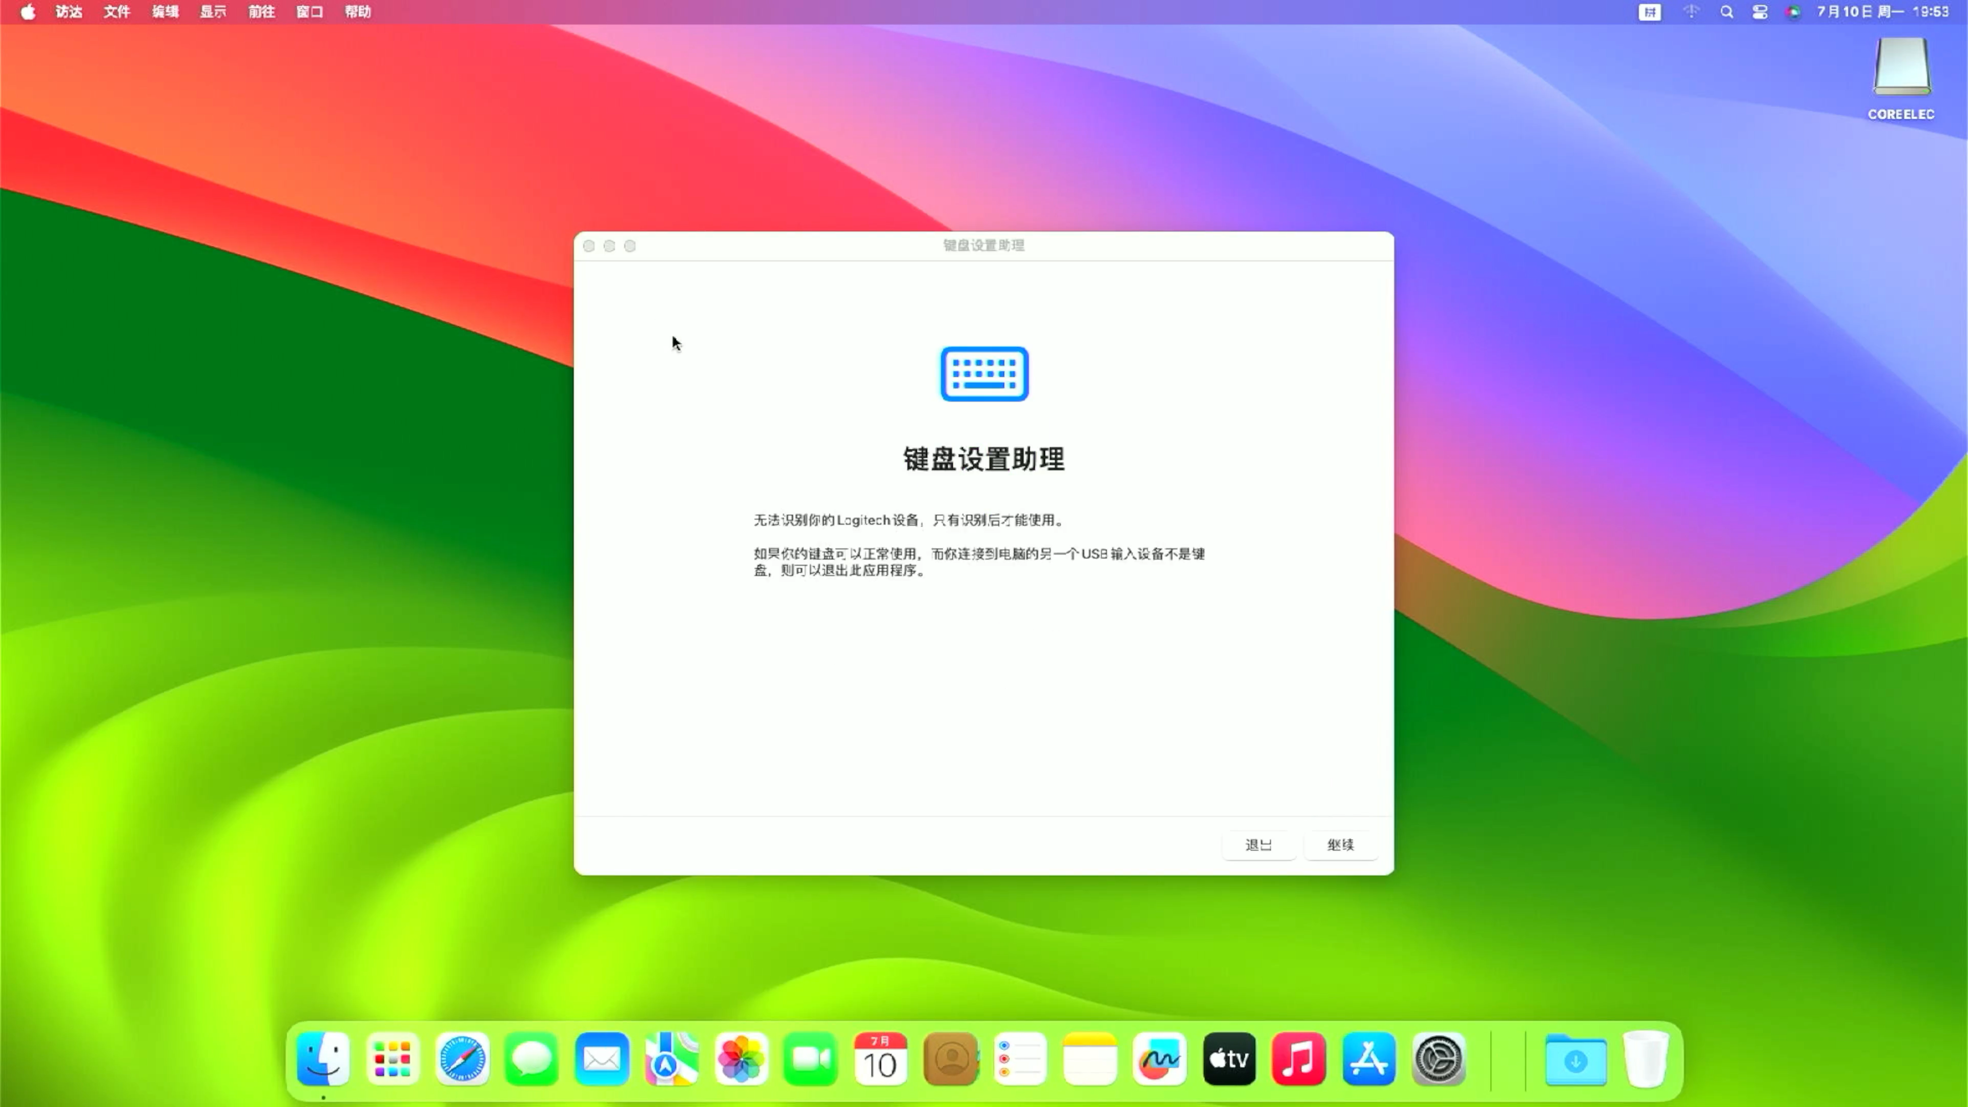
Task: Open the Freeform app icon
Action: click(1160, 1059)
